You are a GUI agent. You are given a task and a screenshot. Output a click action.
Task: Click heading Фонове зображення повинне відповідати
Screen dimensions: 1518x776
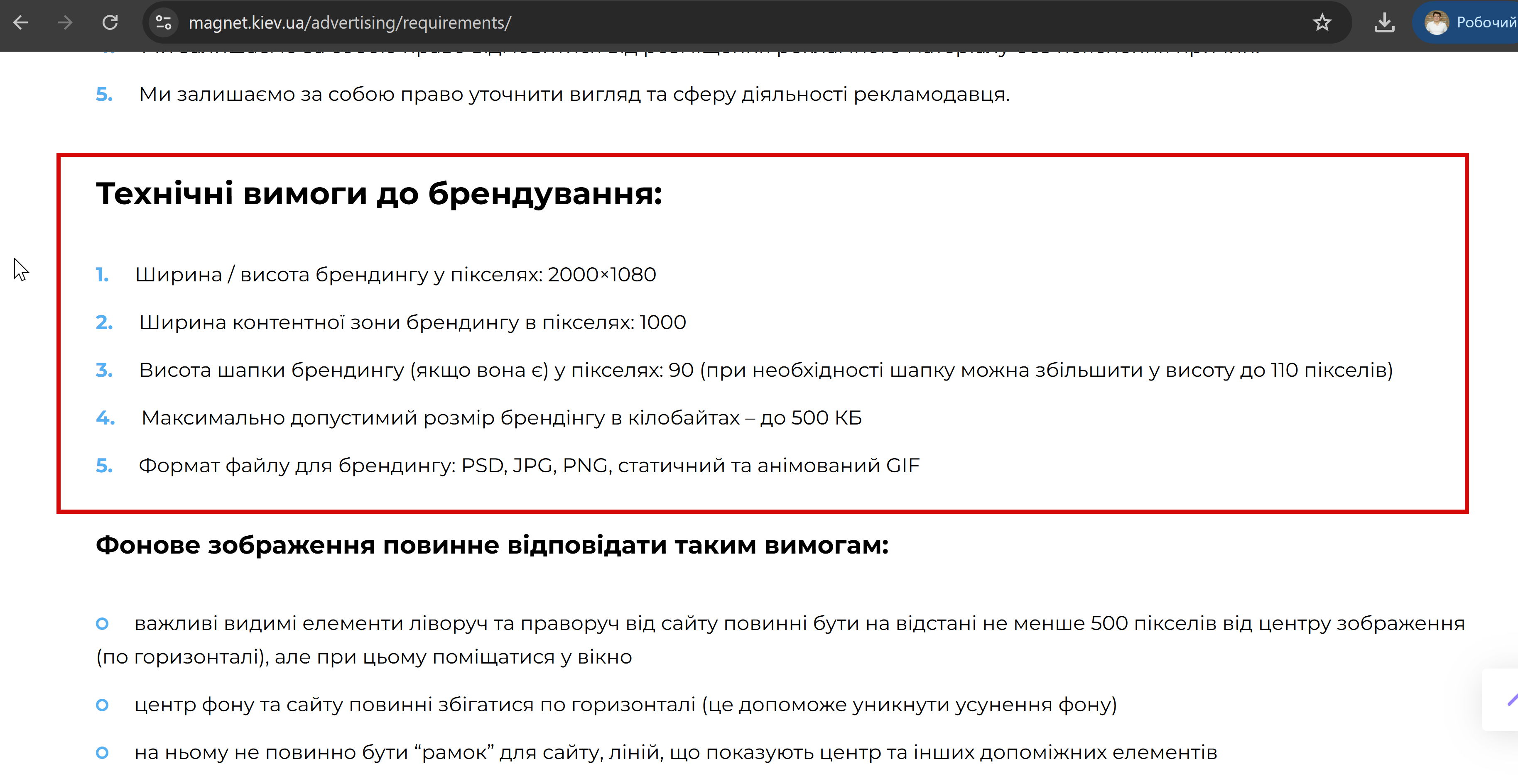[x=492, y=544]
